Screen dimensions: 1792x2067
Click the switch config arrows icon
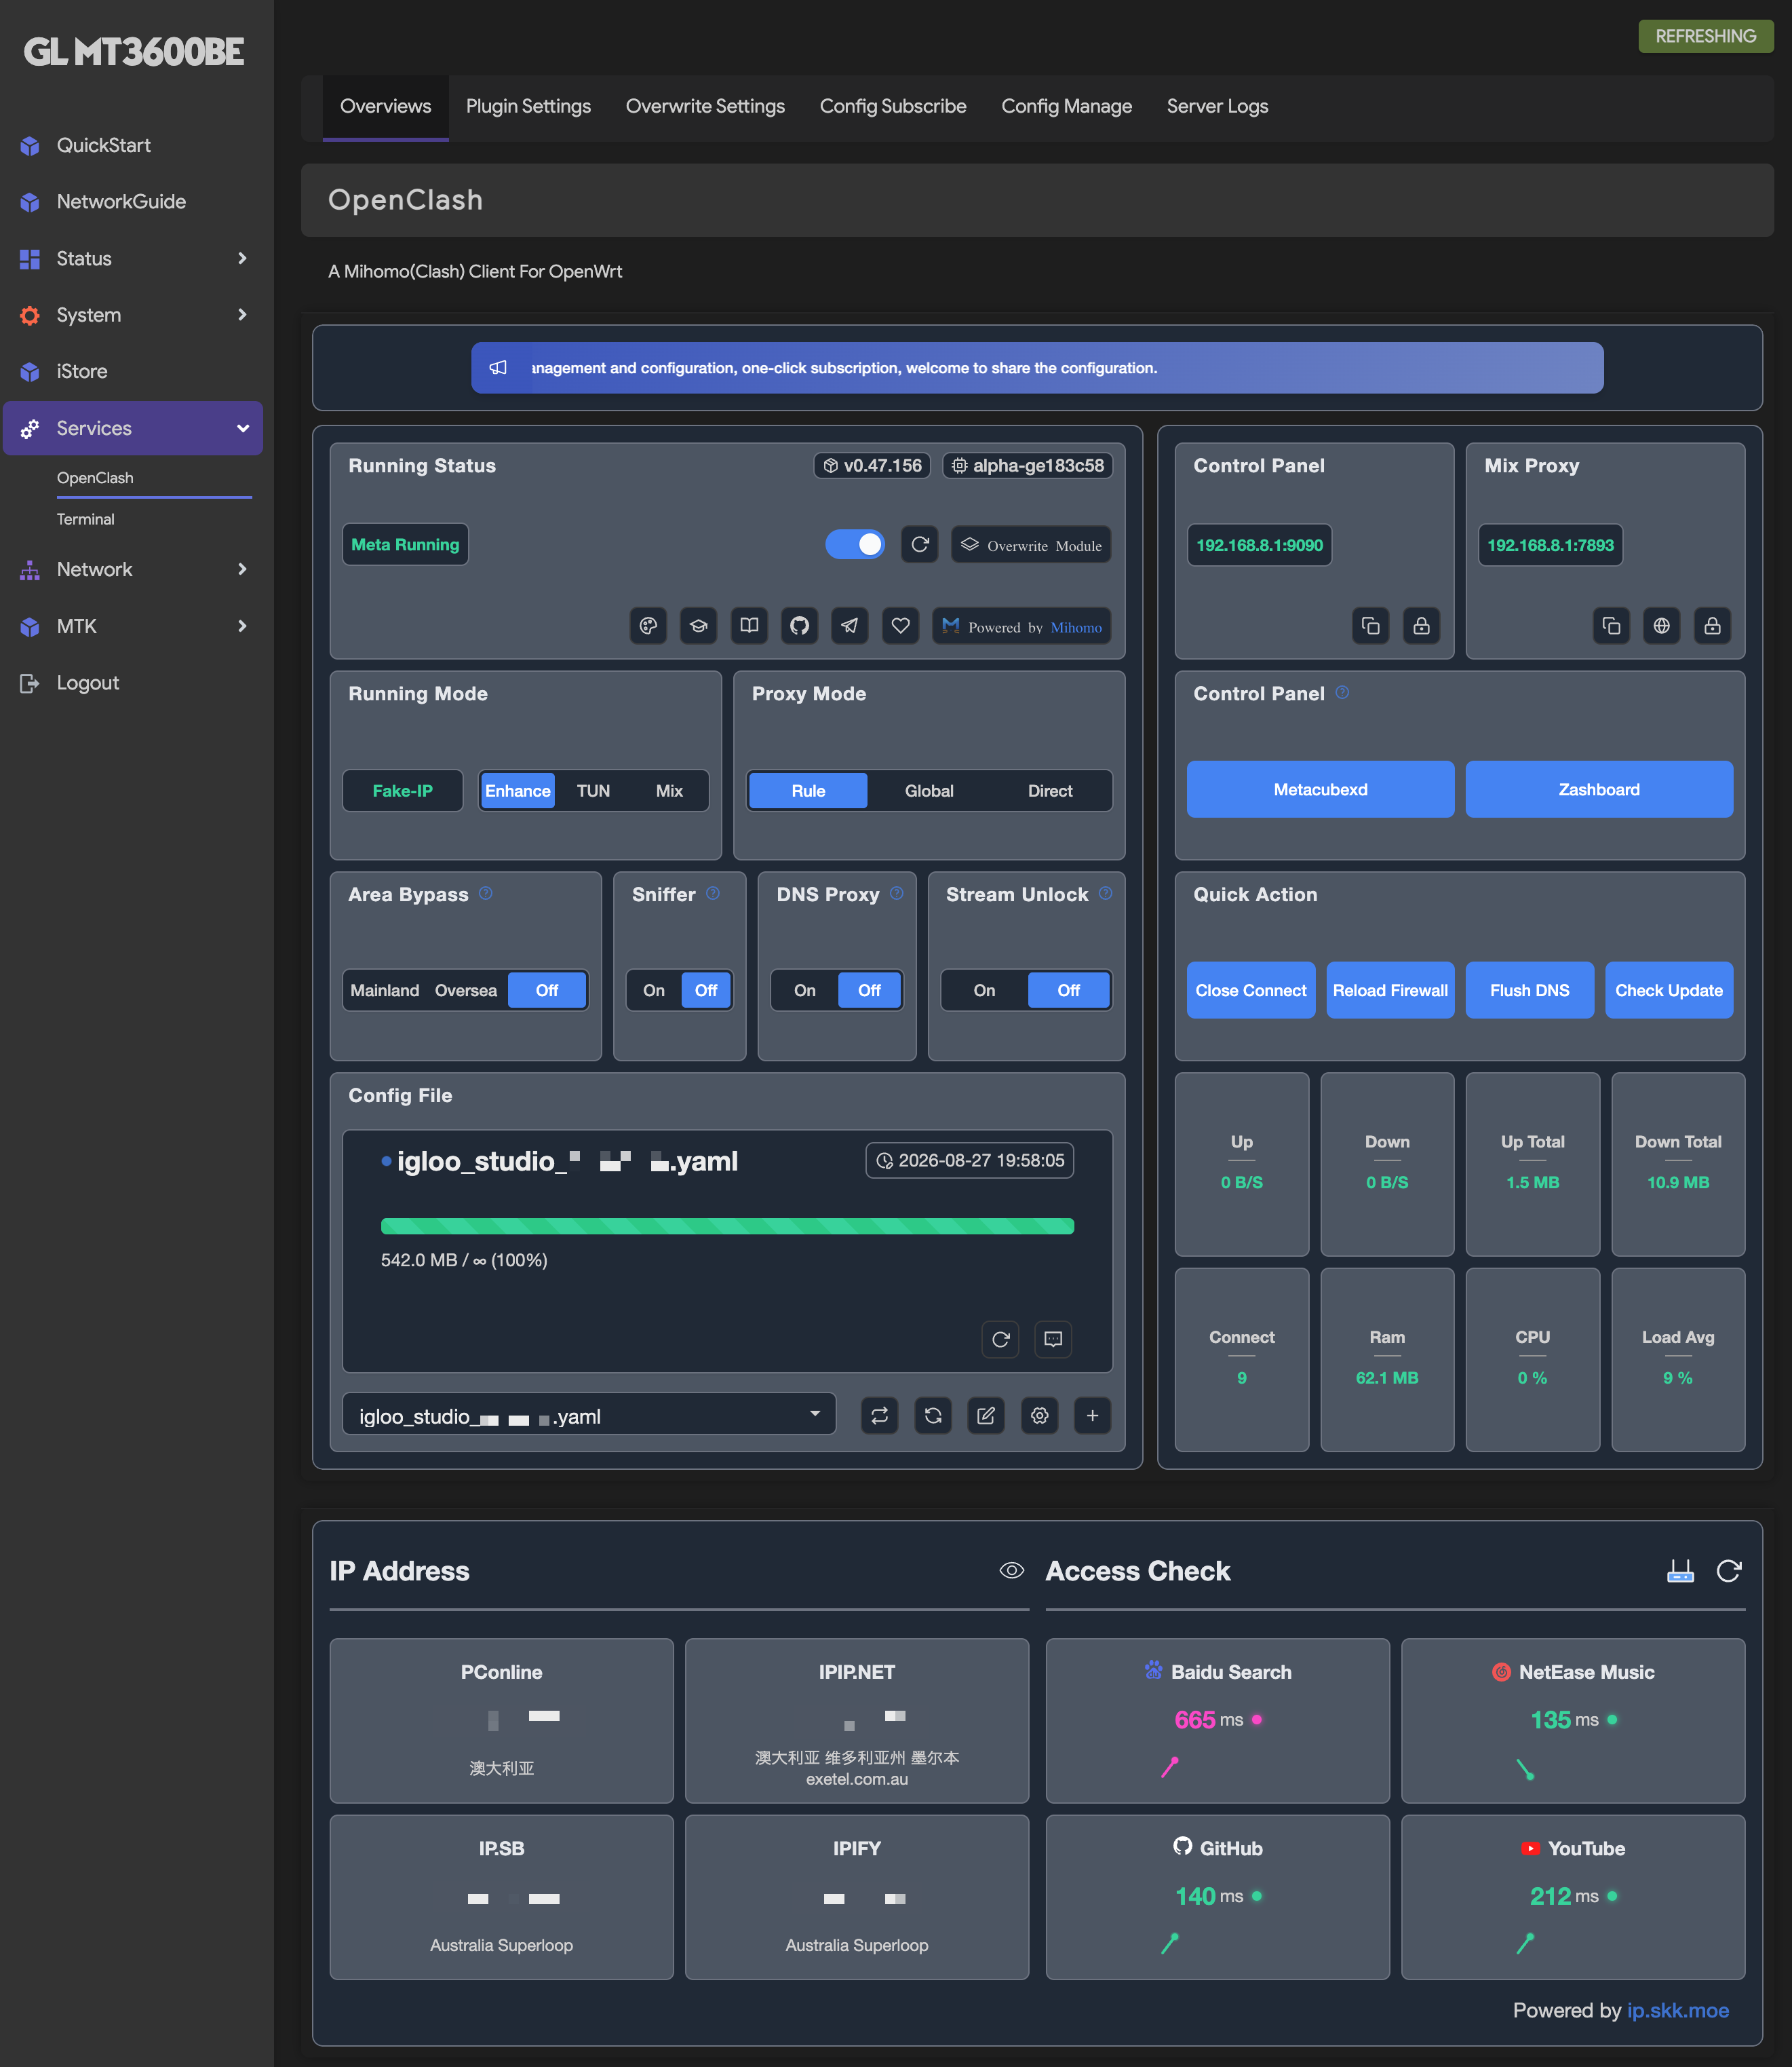(x=879, y=1415)
